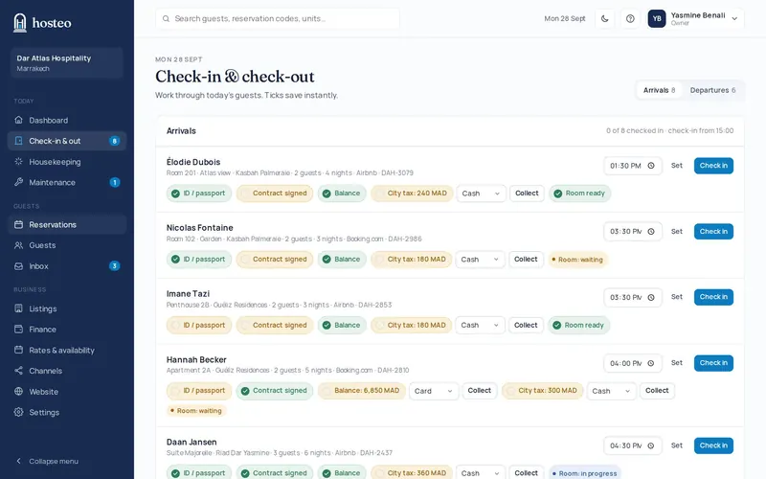Switch to Departures tab
Viewport: 766px width, 479px height.
coord(712,90)
